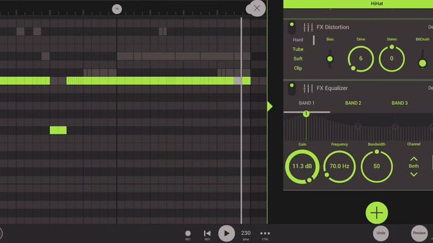
Task: Toggle FX Distortion power switch
Action: (x=292, y=28)
